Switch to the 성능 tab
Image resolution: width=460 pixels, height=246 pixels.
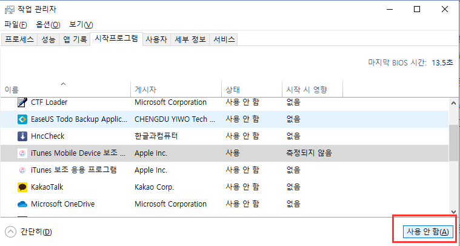pos(48,39)
